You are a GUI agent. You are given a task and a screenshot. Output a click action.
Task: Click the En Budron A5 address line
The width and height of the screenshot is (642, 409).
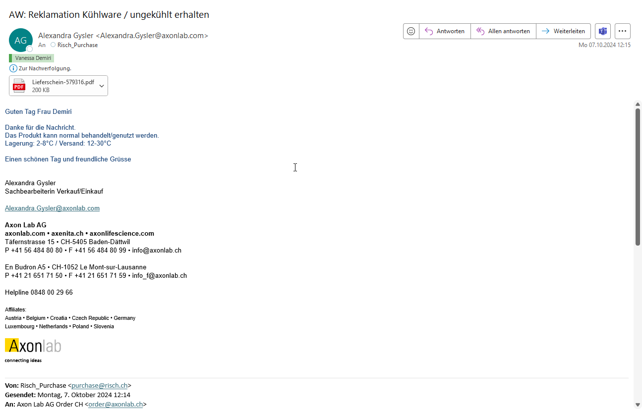pos(76,267)
